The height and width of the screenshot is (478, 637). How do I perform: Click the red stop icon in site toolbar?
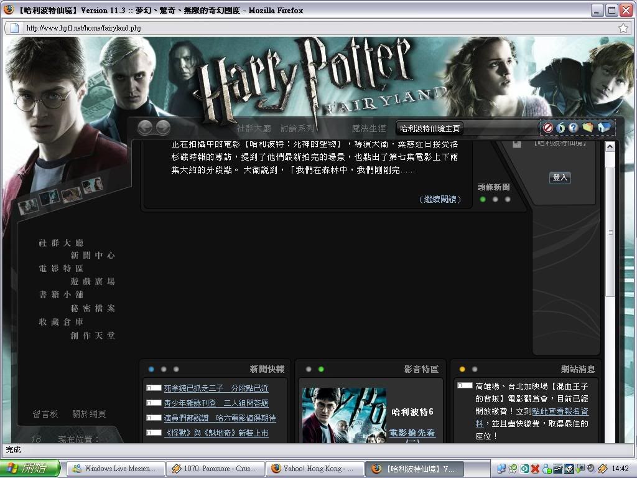[548, 128]
